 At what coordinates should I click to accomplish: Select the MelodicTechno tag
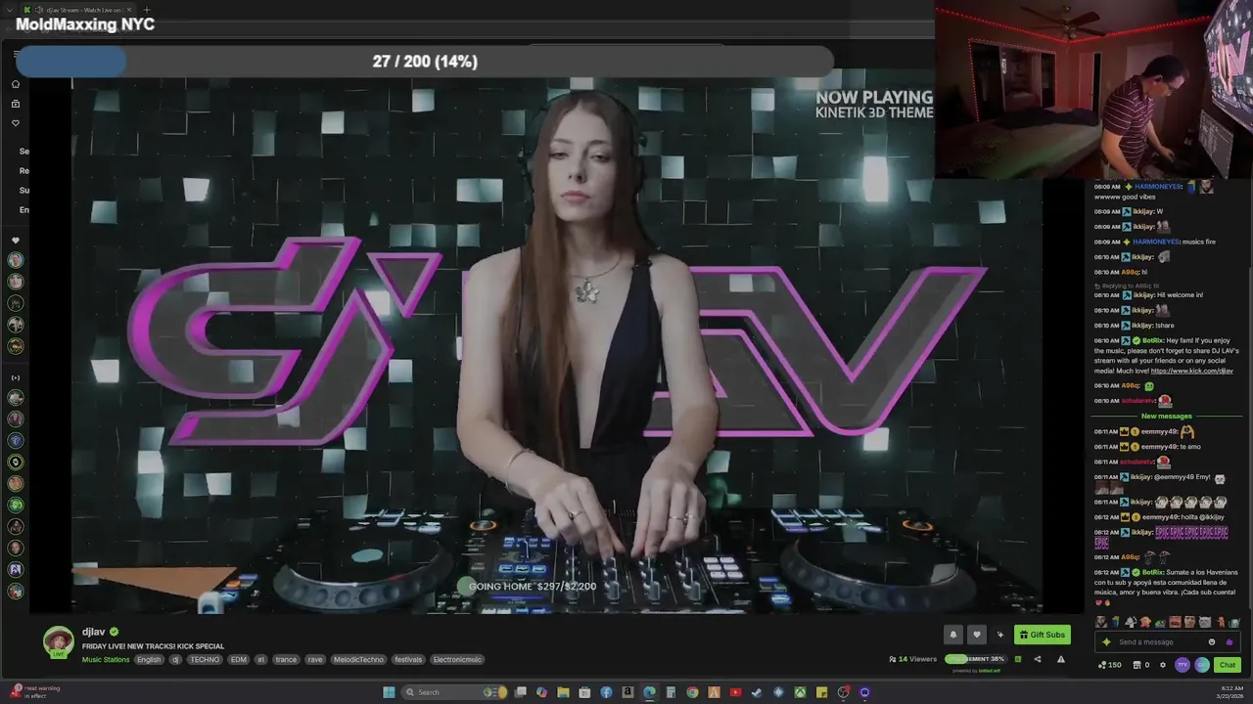(358, 660)
